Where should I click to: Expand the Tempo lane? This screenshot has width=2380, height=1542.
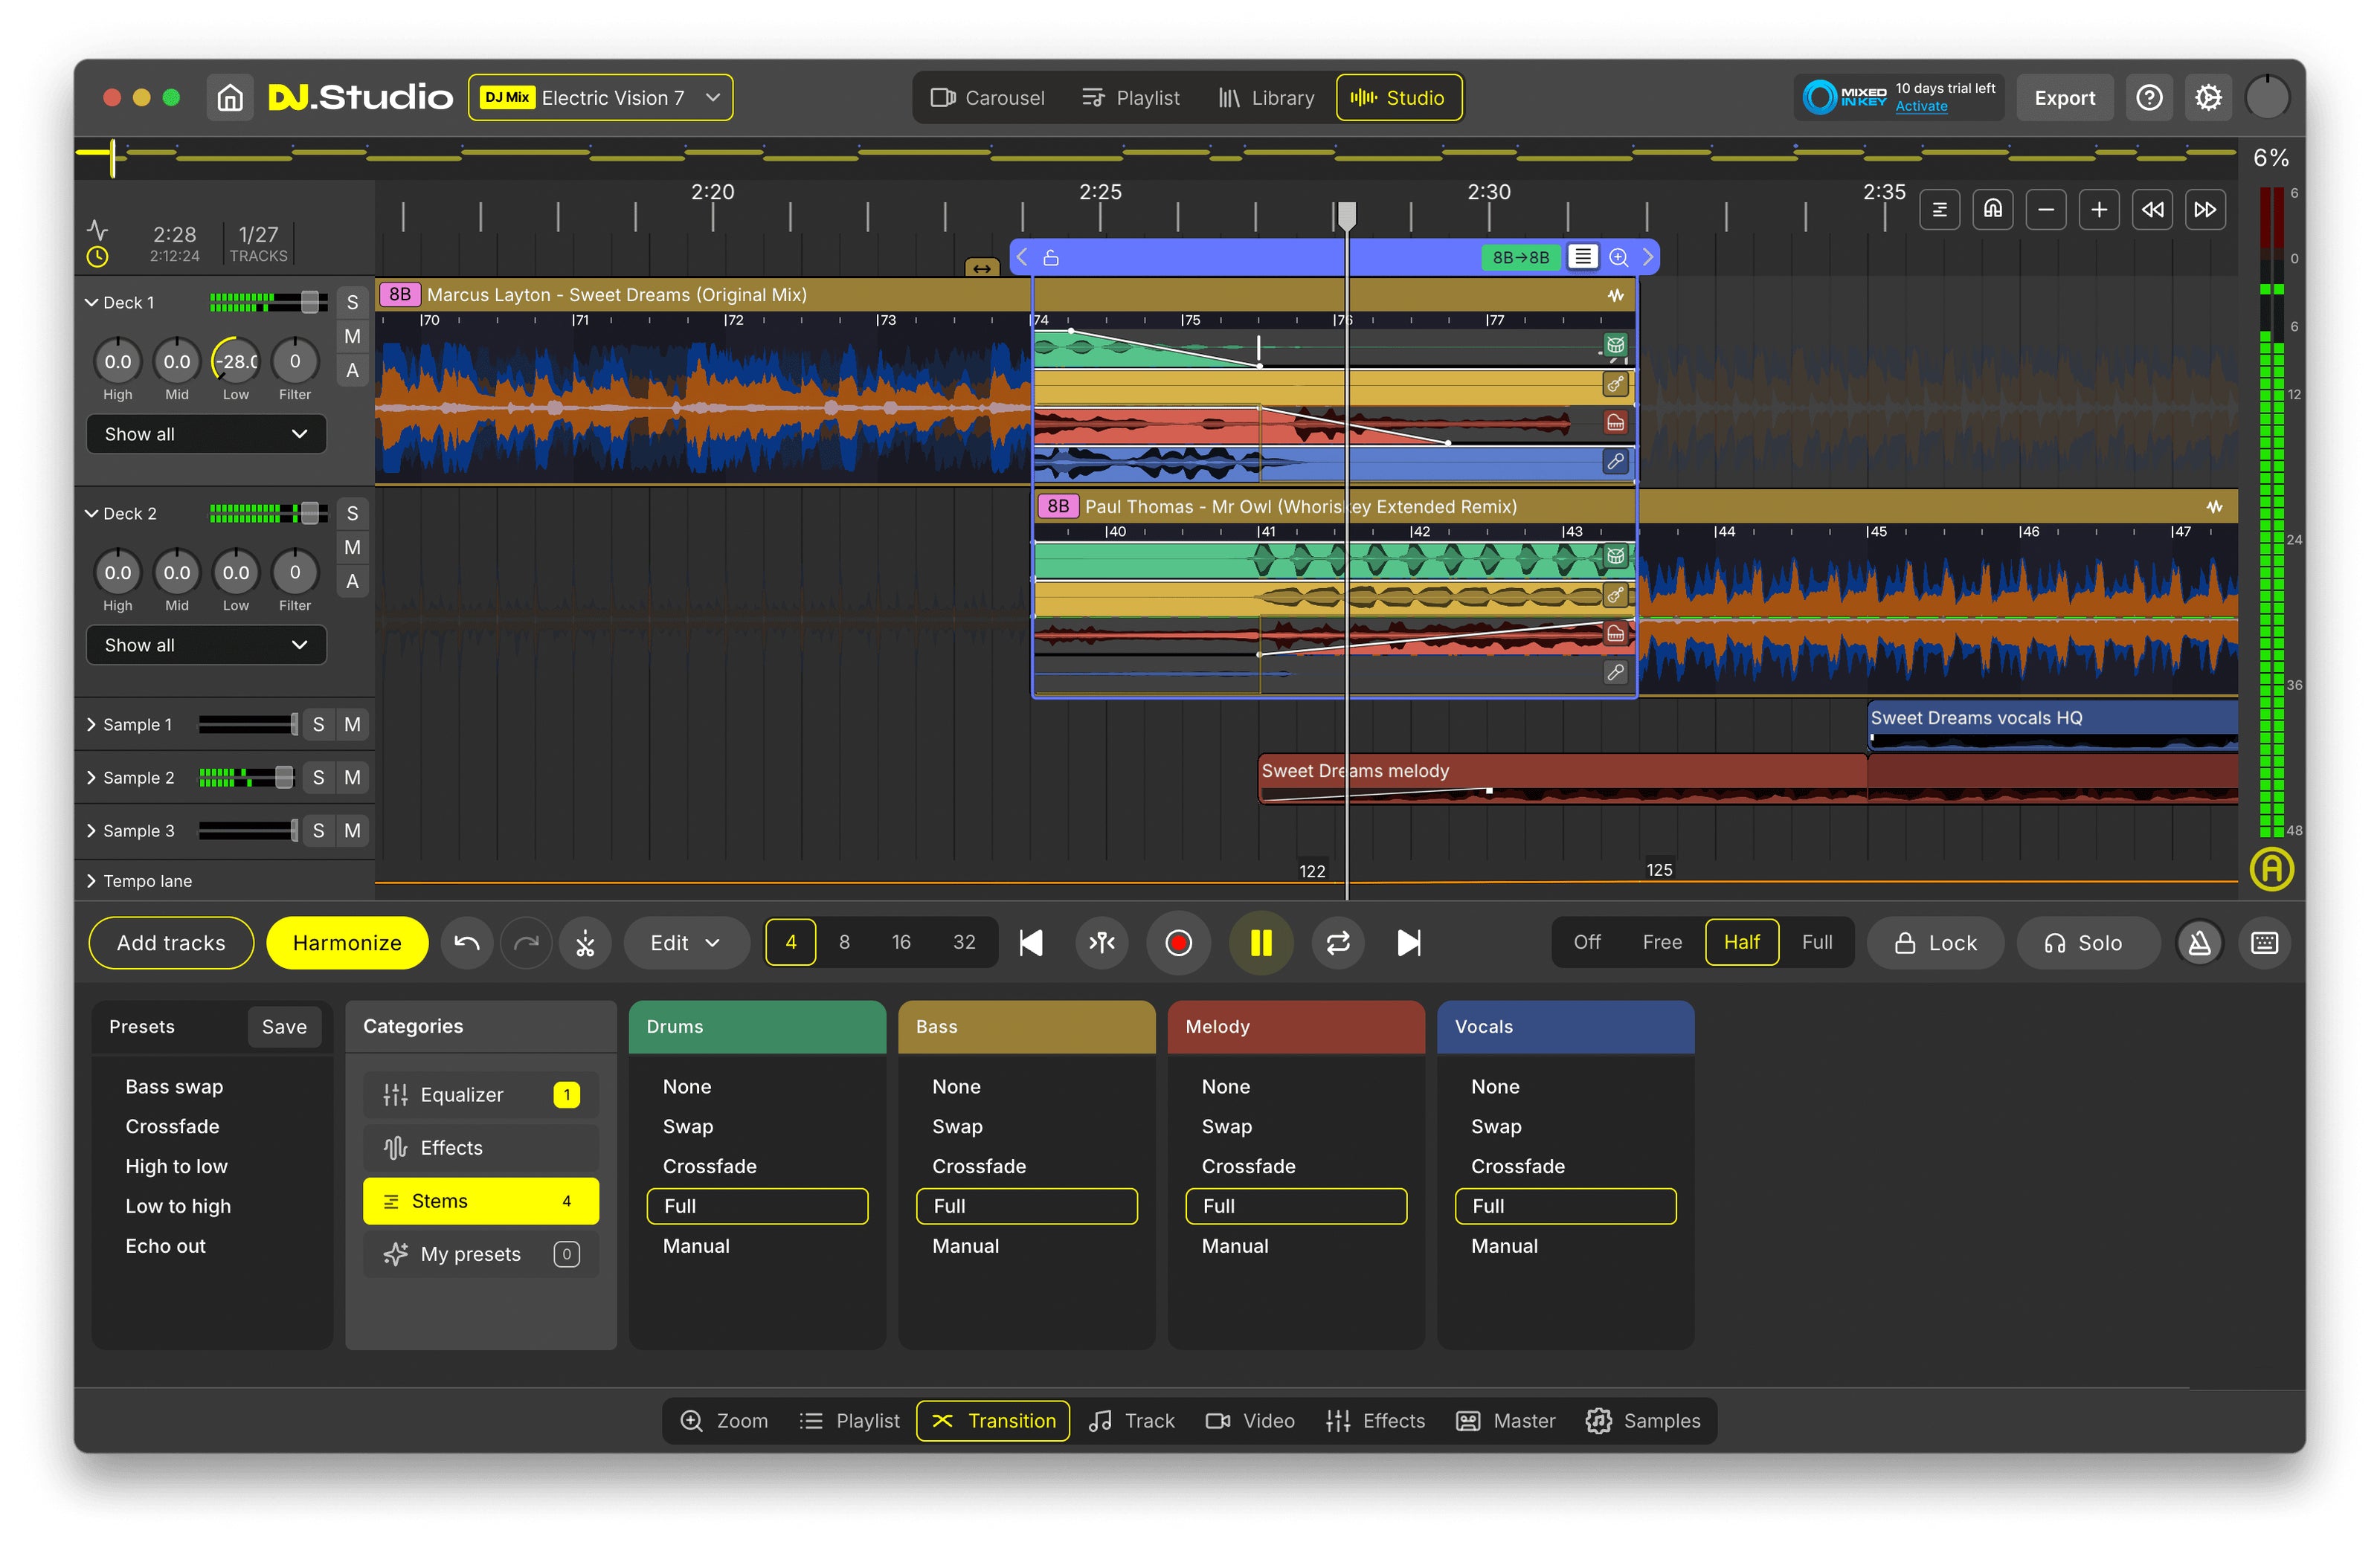91,880
